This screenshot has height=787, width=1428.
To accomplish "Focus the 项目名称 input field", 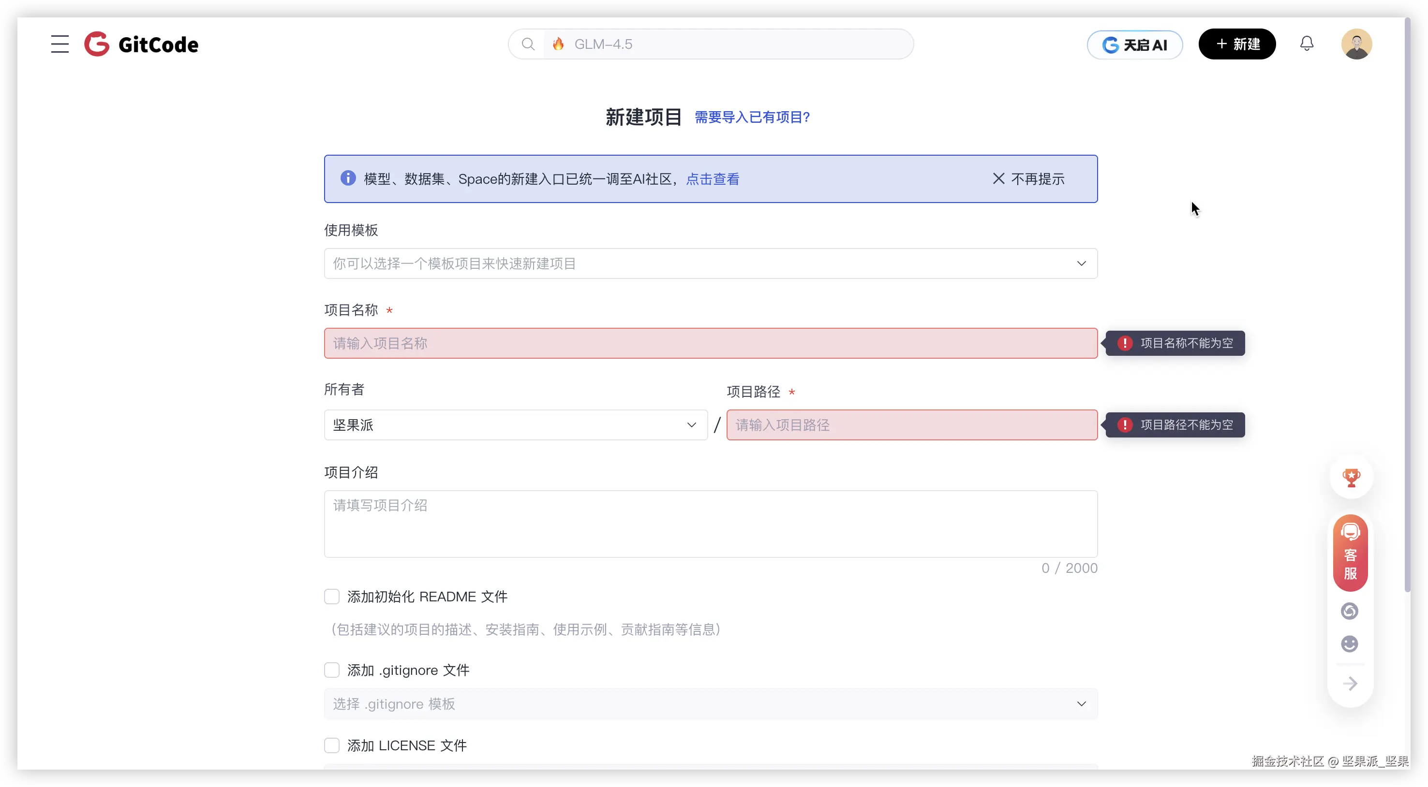I will [x=710, y=343].
